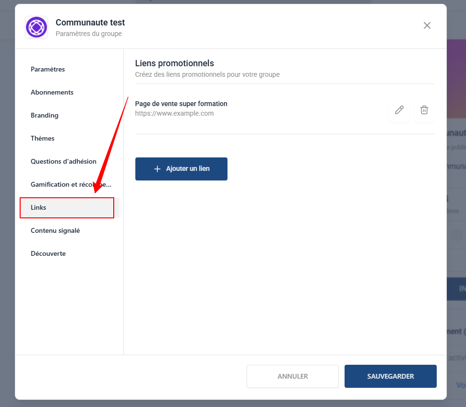Click the https://www.example.com URL text
Viewport: 466px width, 407px height.
click(174, 114)
